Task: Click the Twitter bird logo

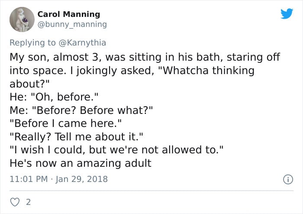Action: click(286, 14)
